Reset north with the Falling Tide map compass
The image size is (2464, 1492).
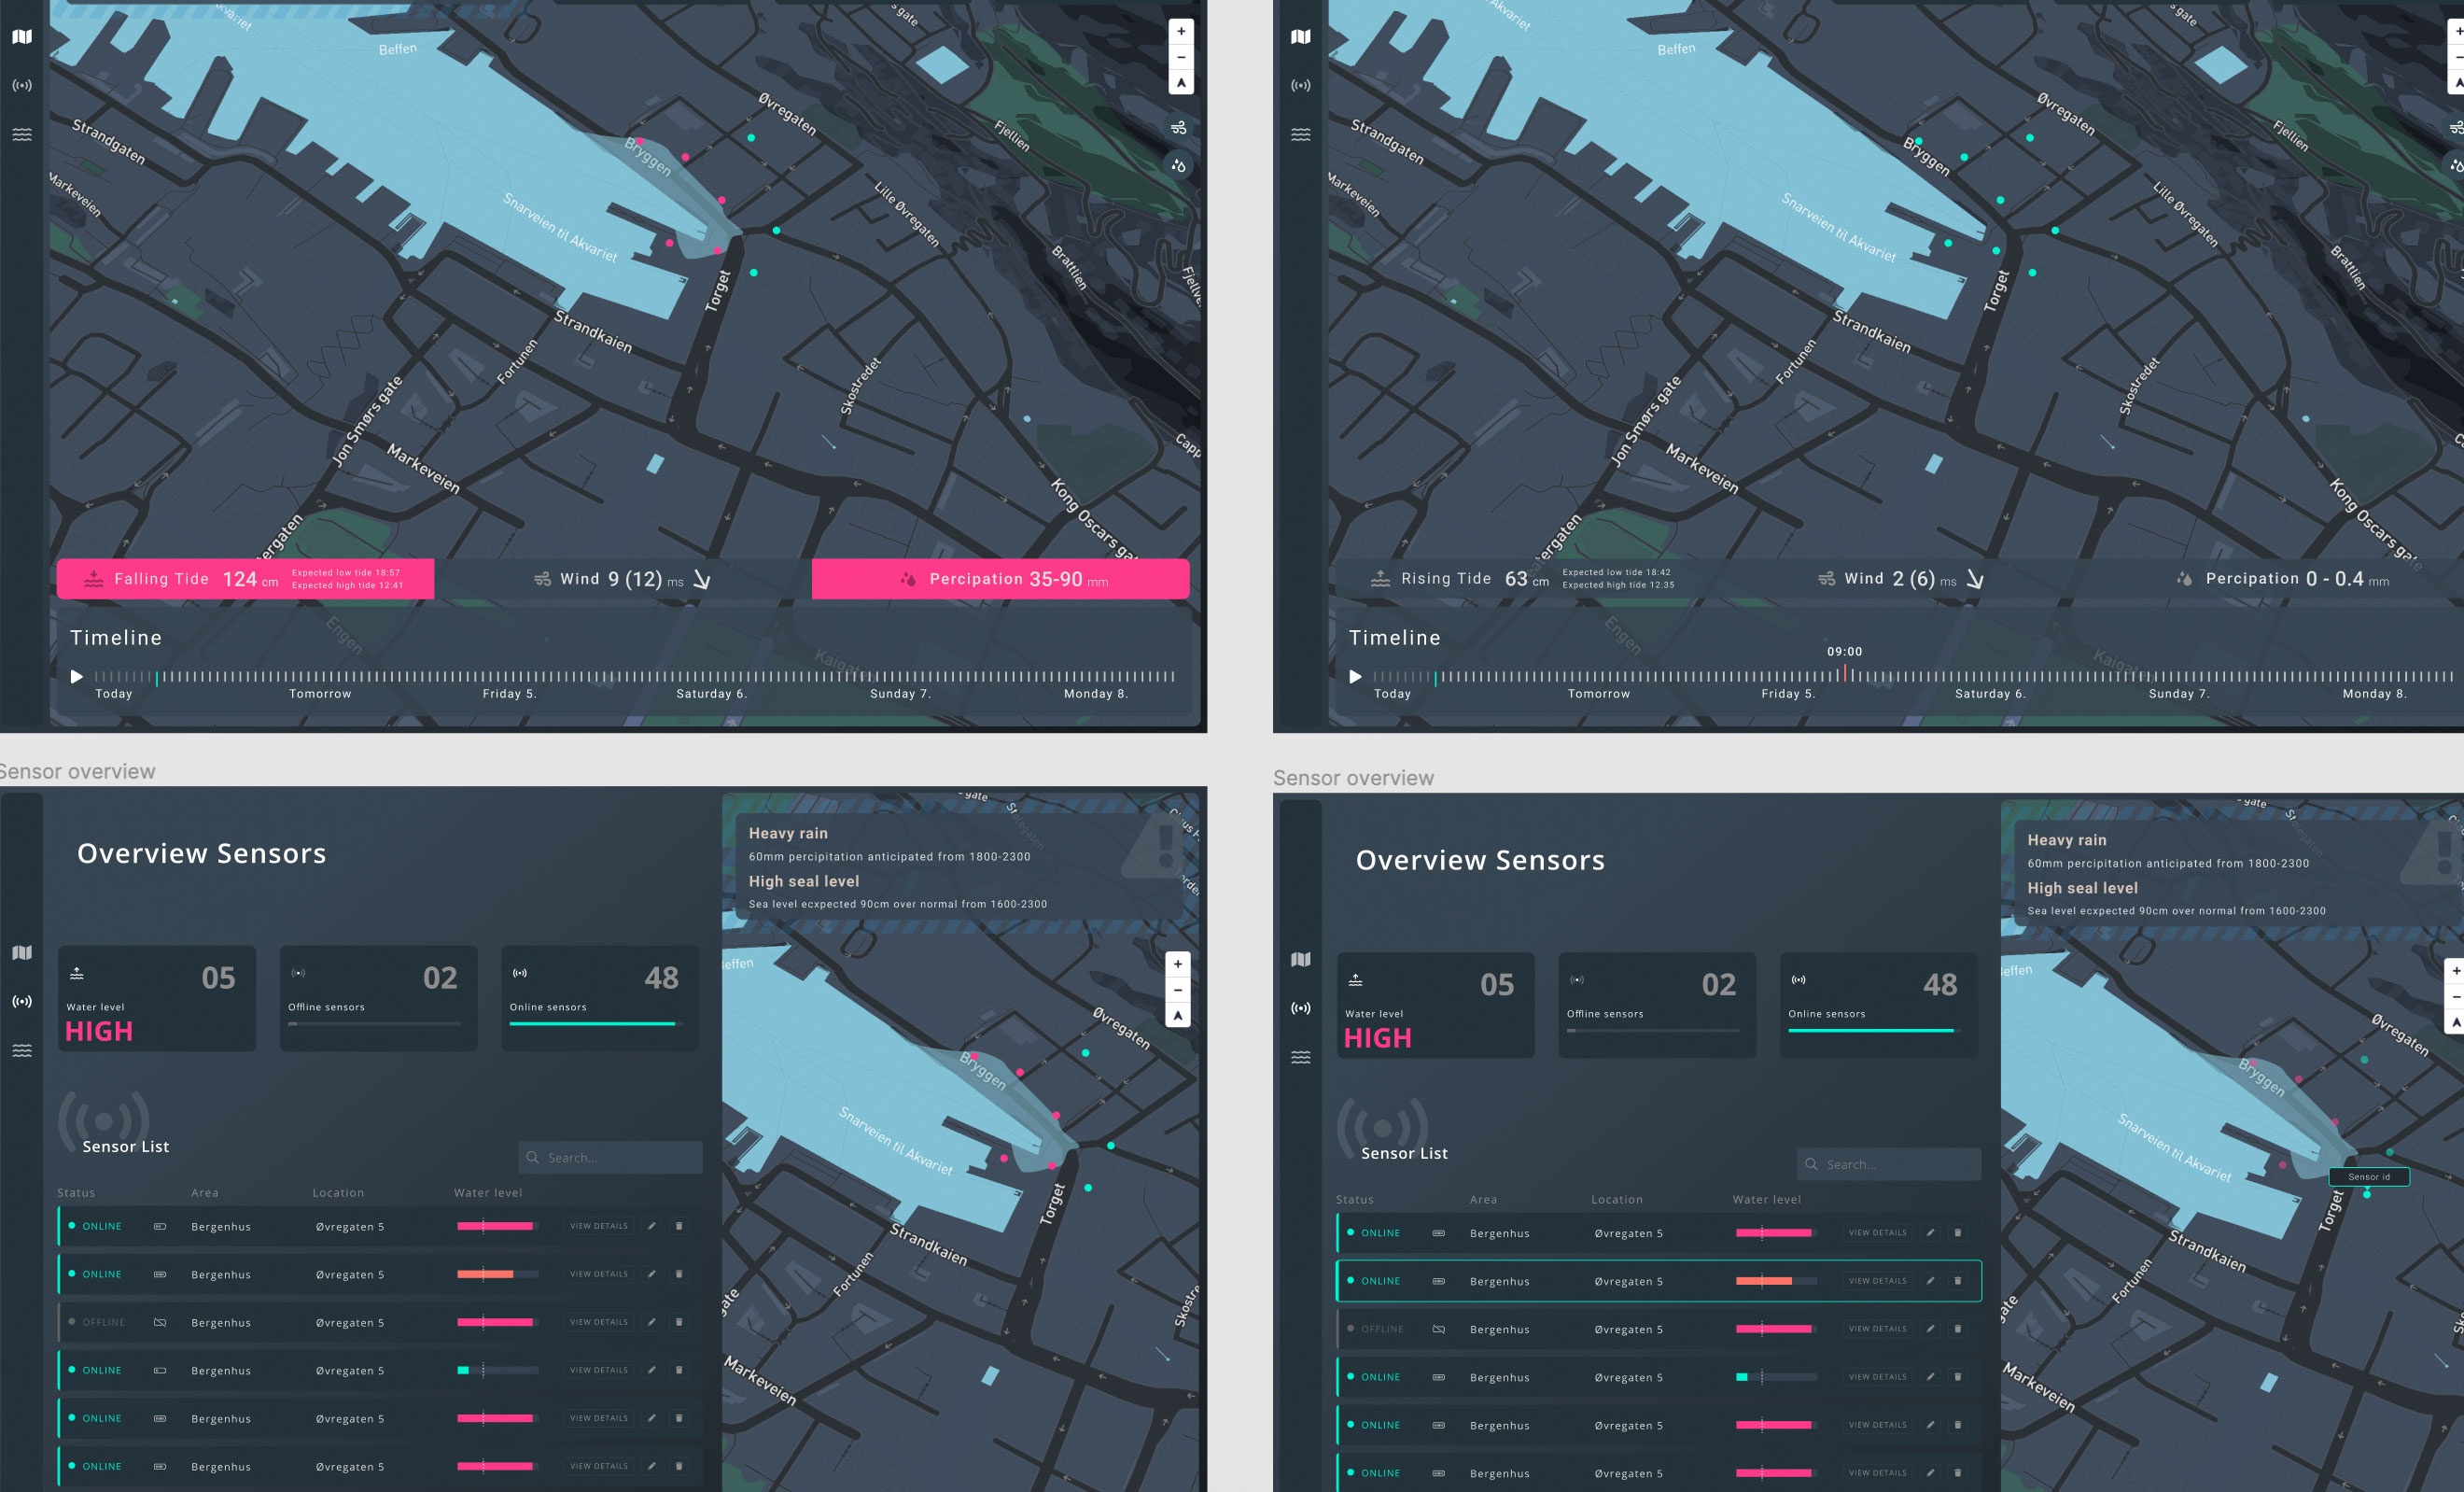point(1181,83)
